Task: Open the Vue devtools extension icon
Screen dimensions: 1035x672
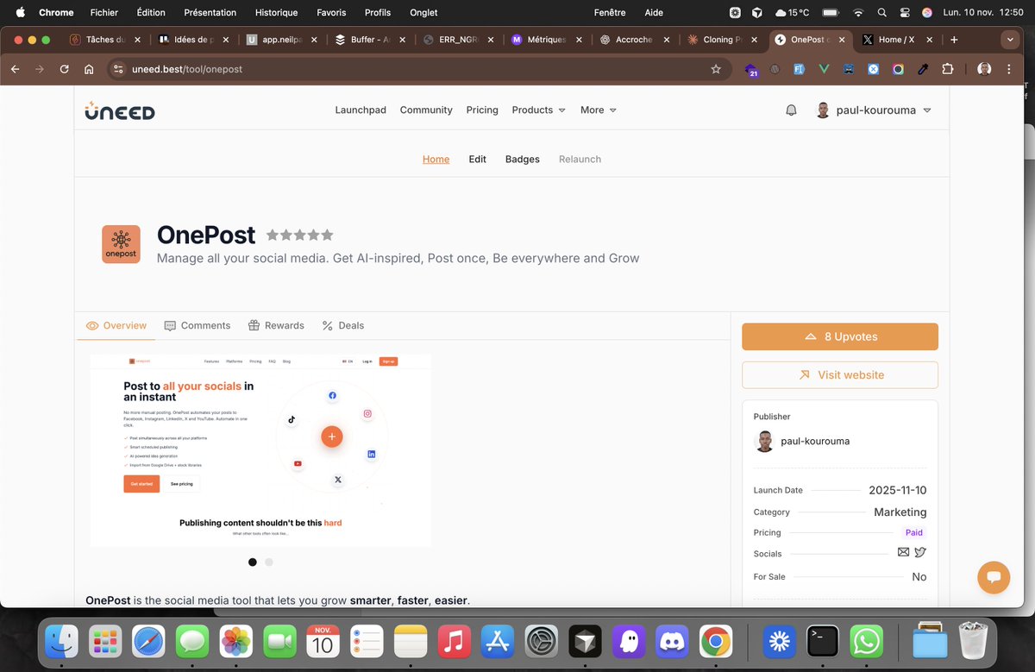Action: 824,69
